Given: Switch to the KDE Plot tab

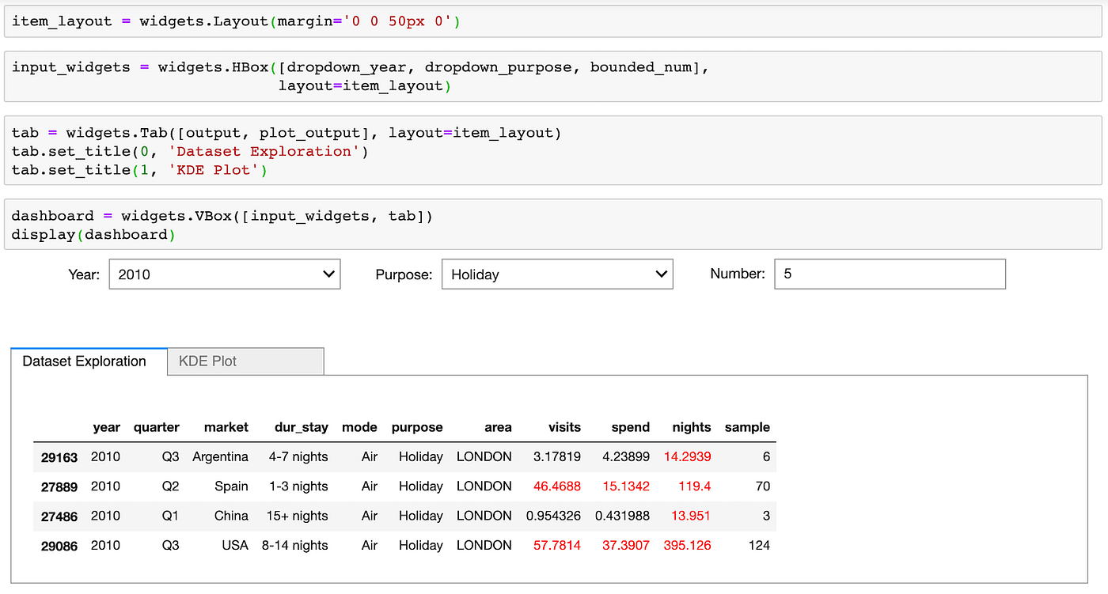Looking at the screenshot, I should 207,361.
